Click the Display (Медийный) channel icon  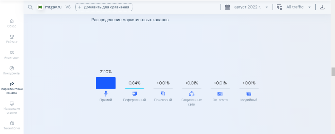(249, 94)
